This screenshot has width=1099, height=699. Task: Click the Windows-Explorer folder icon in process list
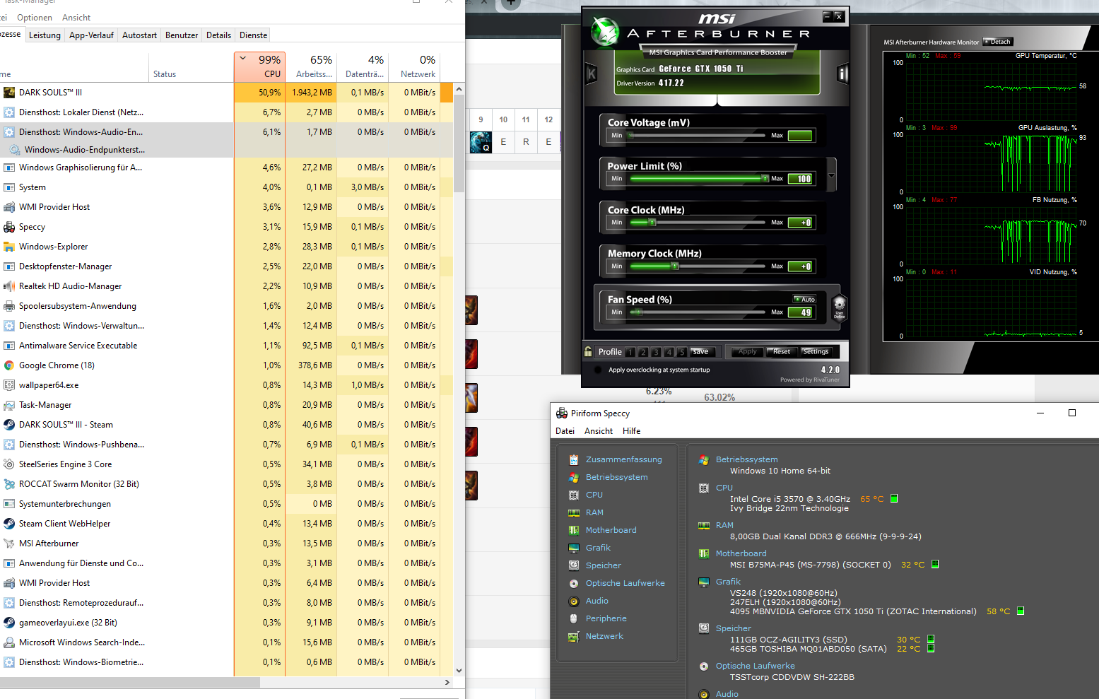[x=9, y=247]
